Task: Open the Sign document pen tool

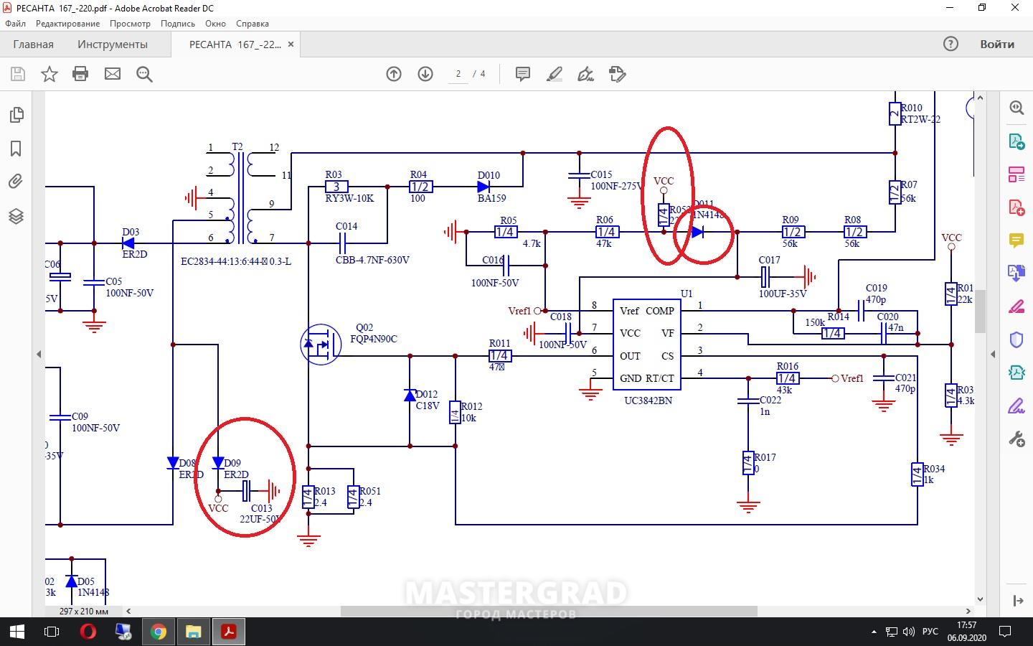Action: click(x=586, y=74)
